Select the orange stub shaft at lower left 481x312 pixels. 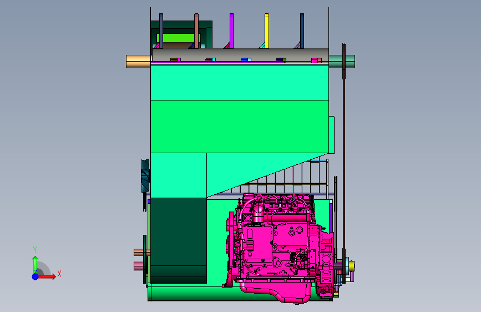click(x=141, y=253)
